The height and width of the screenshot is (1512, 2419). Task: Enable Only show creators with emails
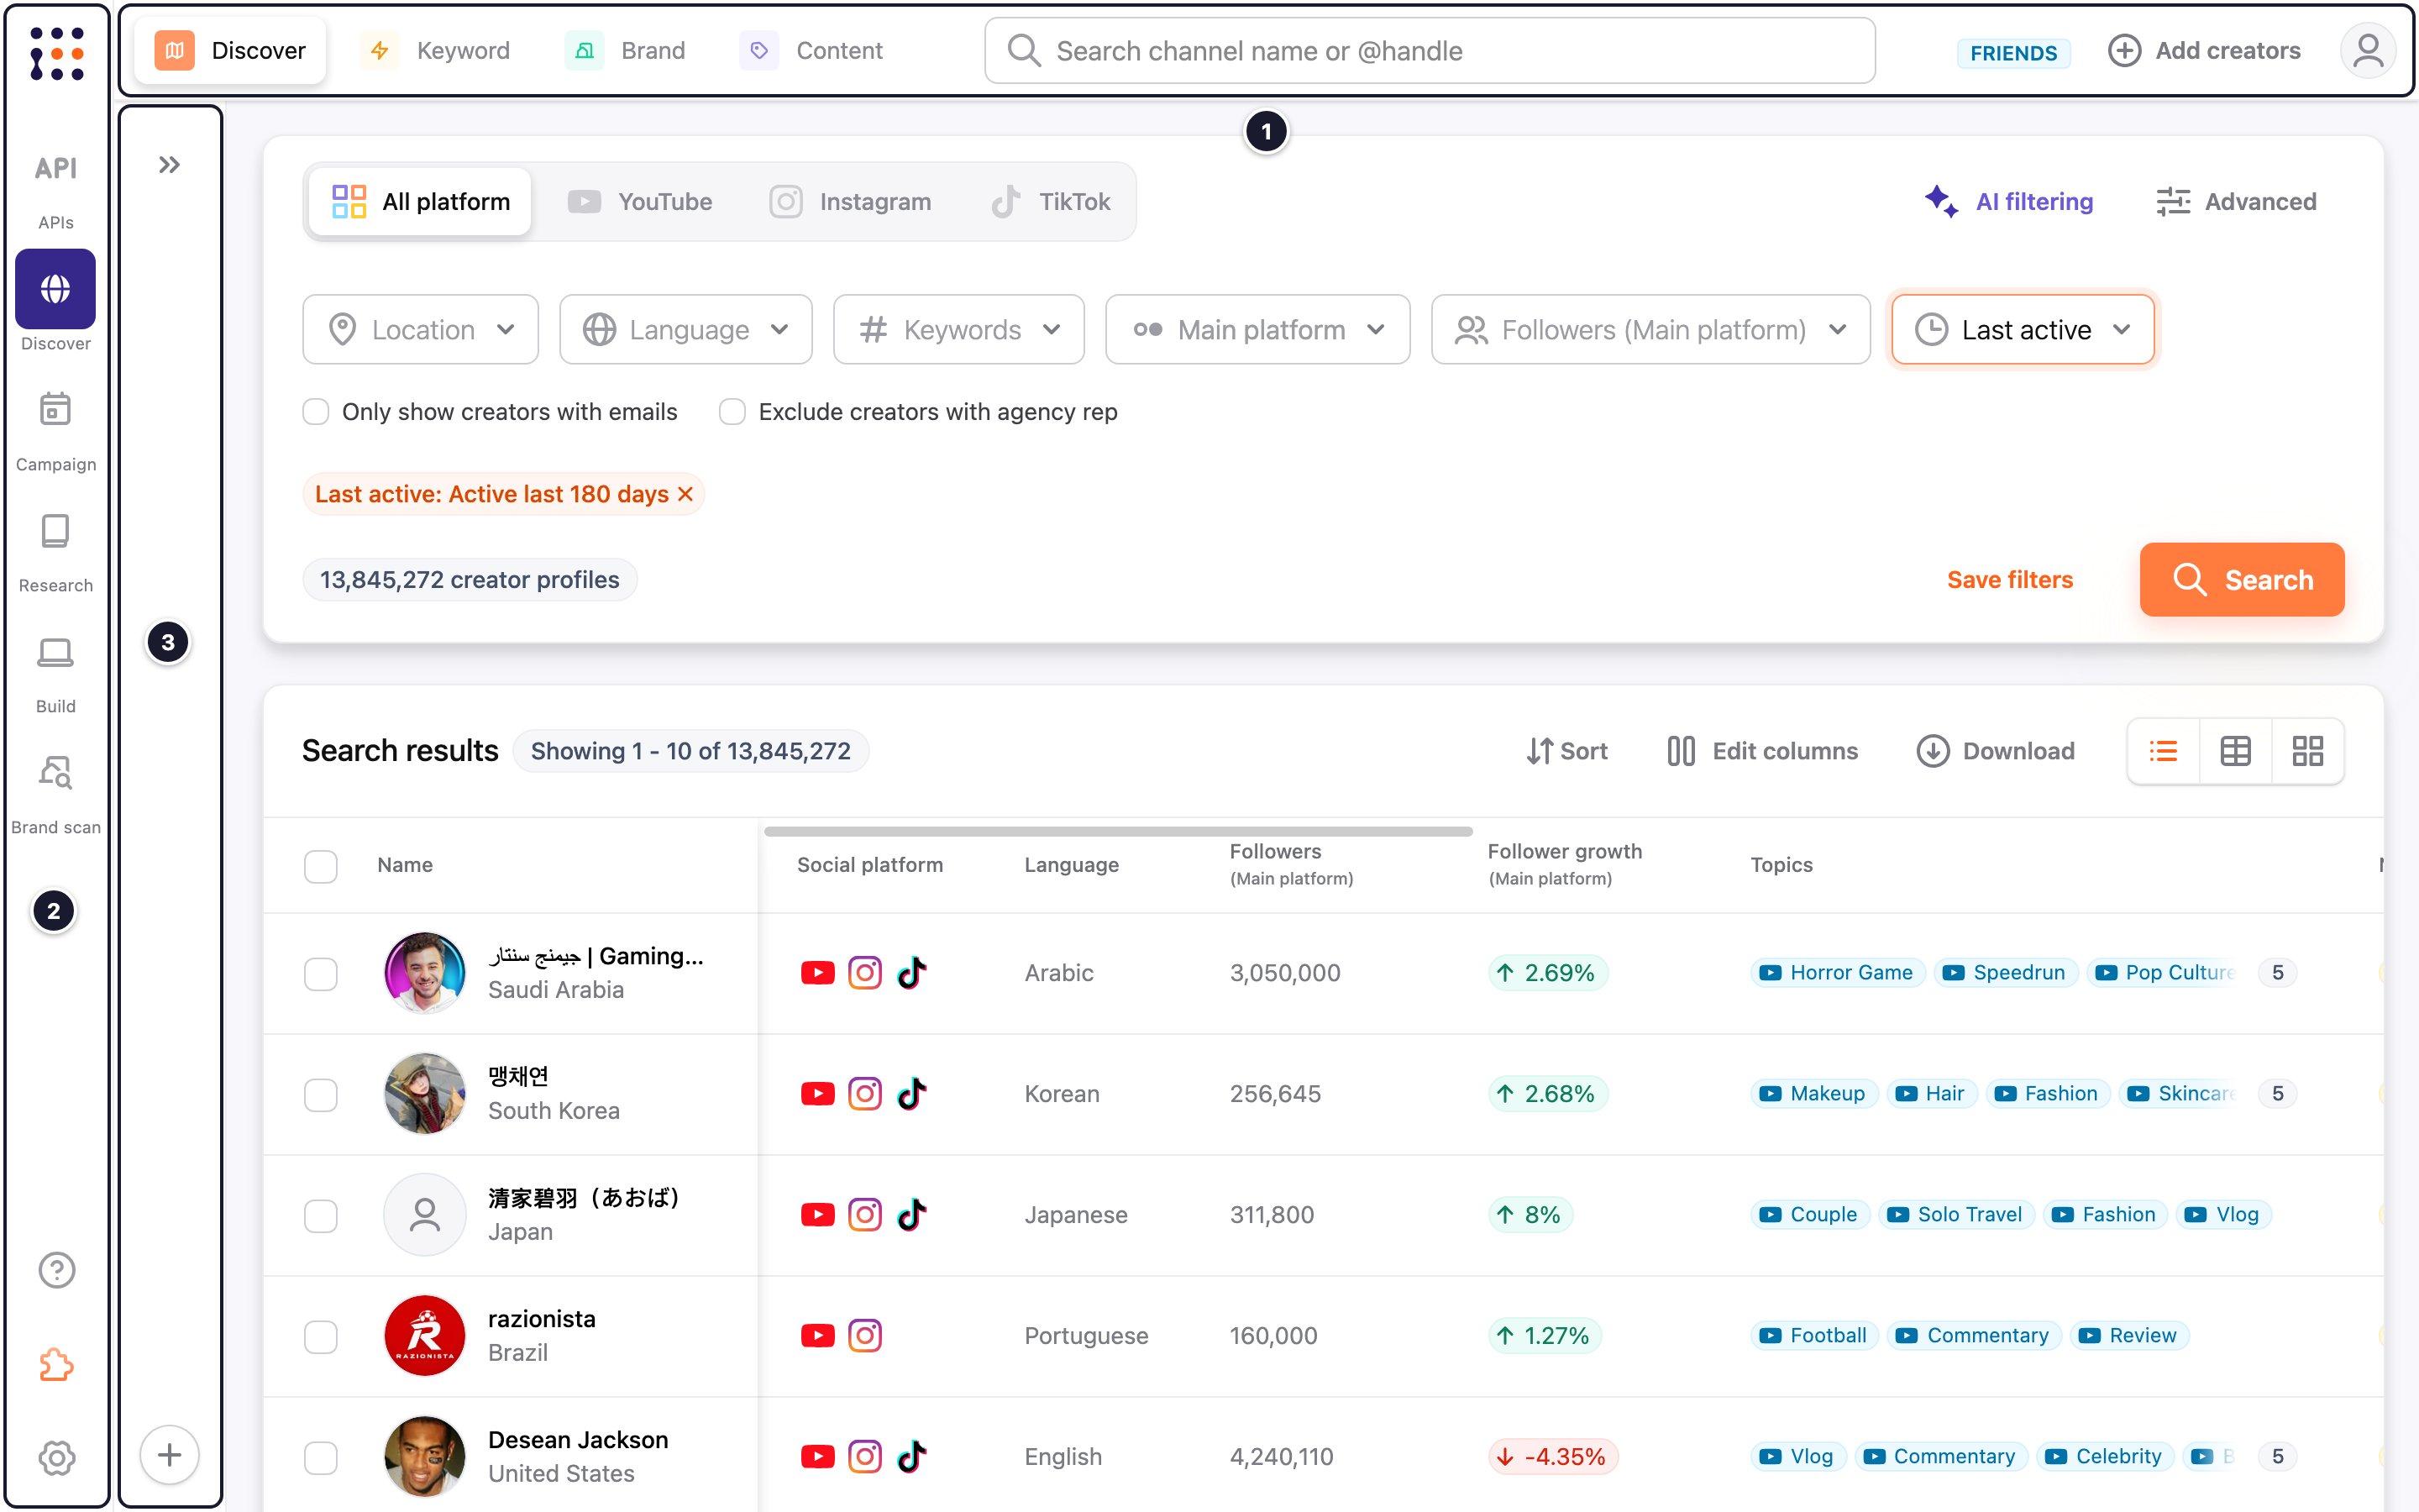click(316, 412)
